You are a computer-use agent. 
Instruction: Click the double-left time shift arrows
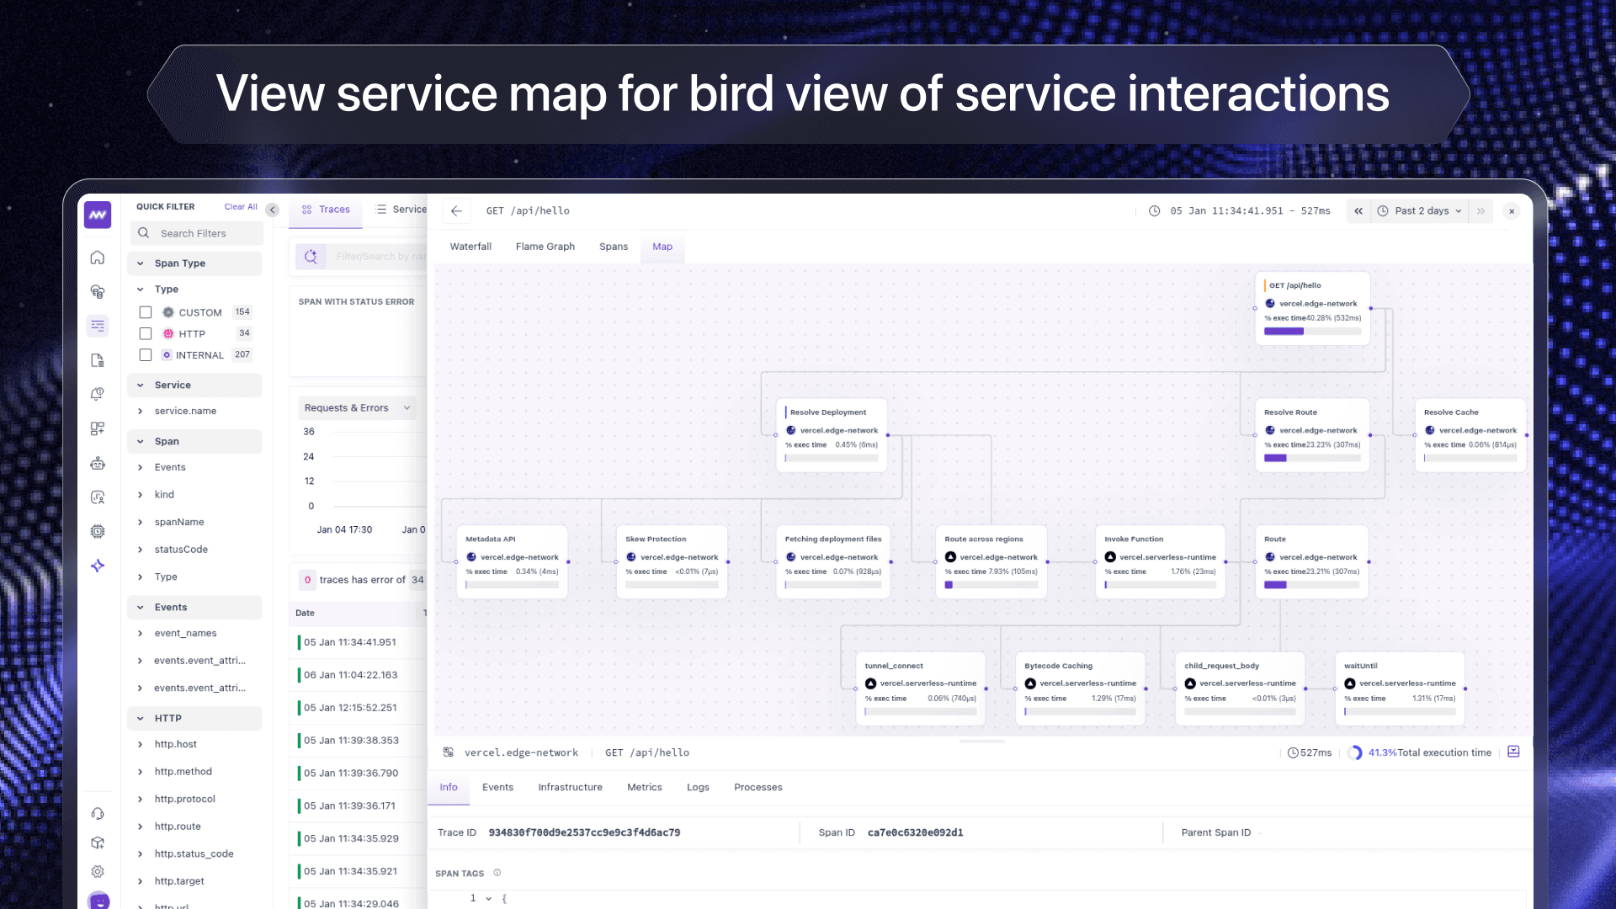point(1358,211)
